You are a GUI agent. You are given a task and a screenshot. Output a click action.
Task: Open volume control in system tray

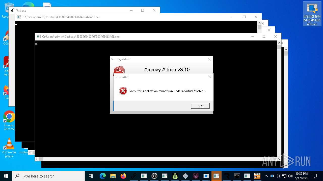tap(290, 176)
